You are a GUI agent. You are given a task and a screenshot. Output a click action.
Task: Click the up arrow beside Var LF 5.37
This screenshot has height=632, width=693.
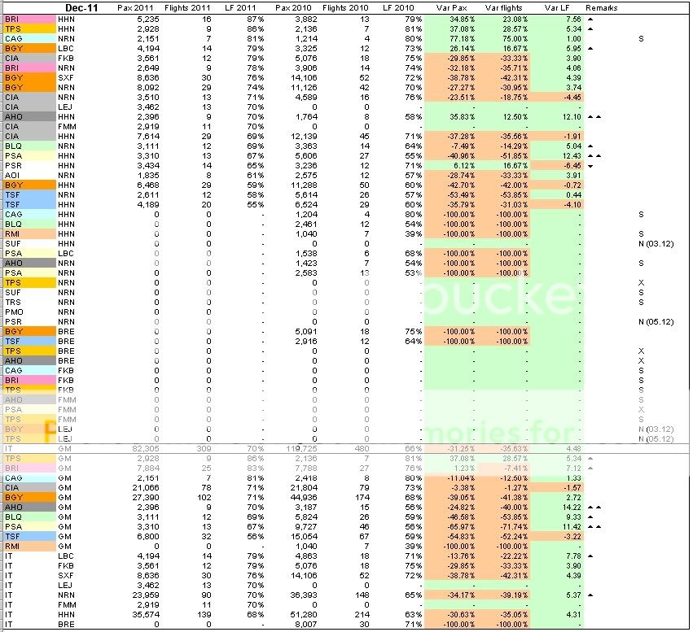pos(590,595)
